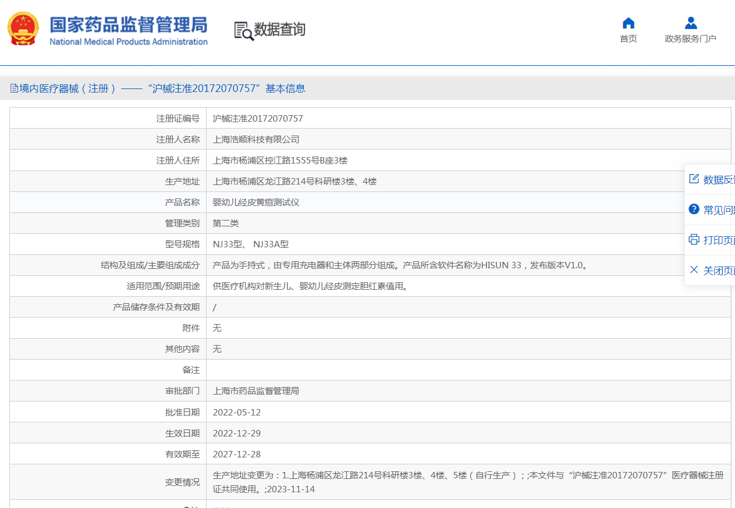735x508 pixels.
Task: Click the 批准日期 label cell
Action: point(108,412)
